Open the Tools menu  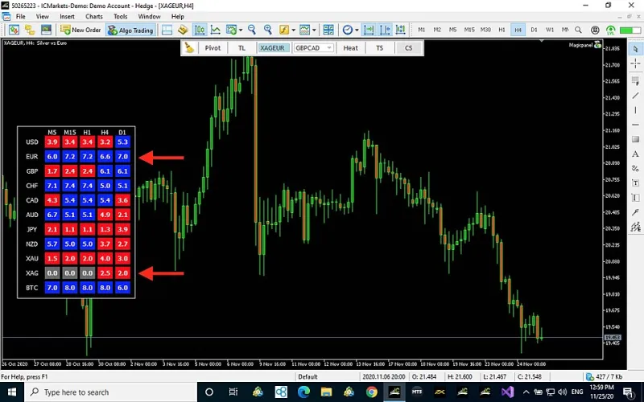click(120, 16)
